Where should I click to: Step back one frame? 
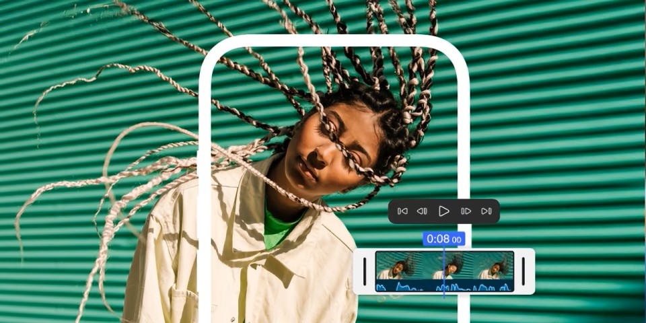[422, 211]
